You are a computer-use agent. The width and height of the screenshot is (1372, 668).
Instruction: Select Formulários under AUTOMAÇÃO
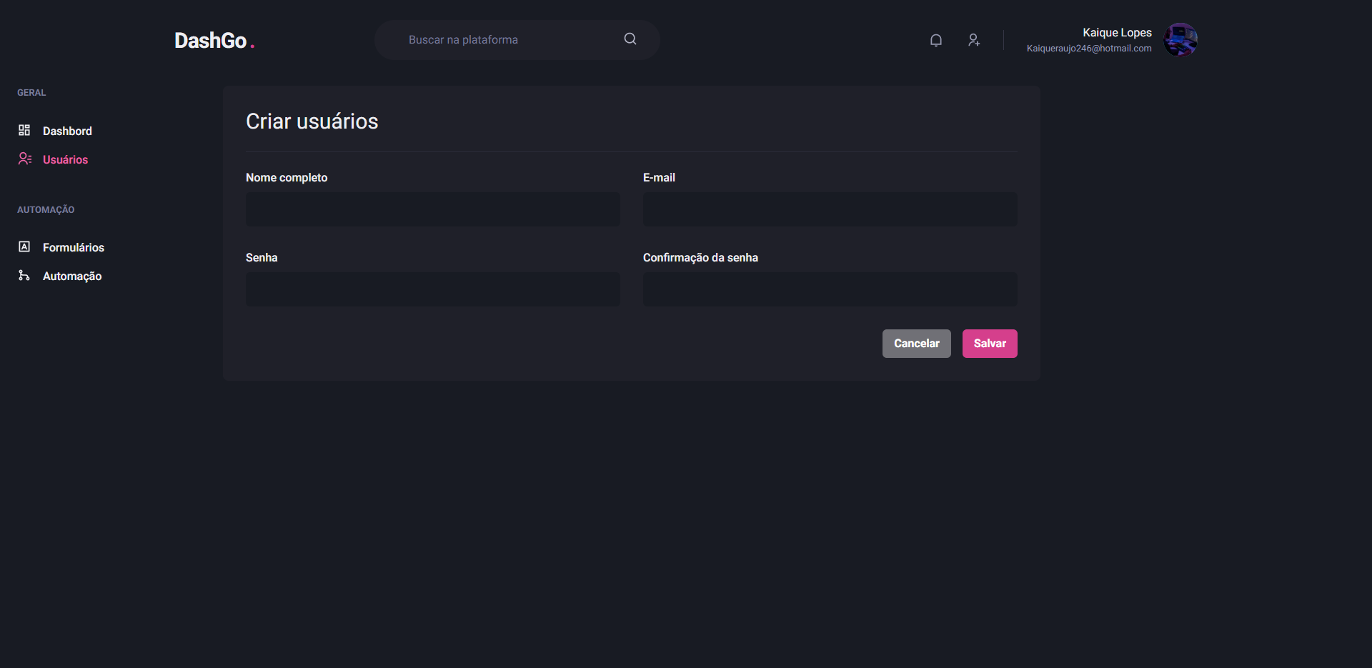[73, 246]
